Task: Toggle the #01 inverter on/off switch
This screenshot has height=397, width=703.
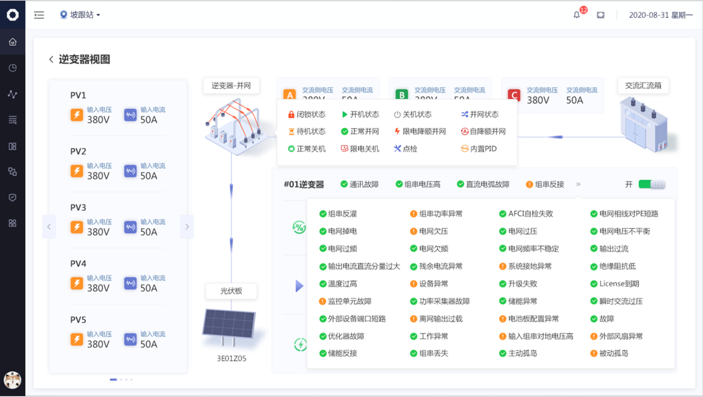Action: (651, 184)
